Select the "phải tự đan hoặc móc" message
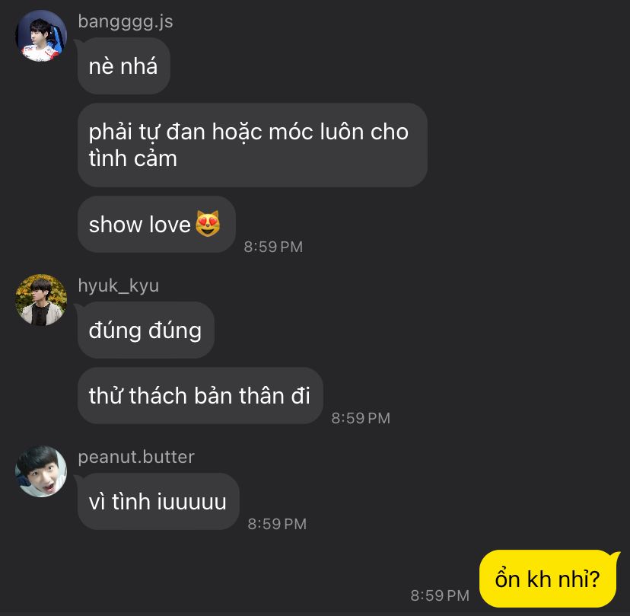 pos(253,145)
